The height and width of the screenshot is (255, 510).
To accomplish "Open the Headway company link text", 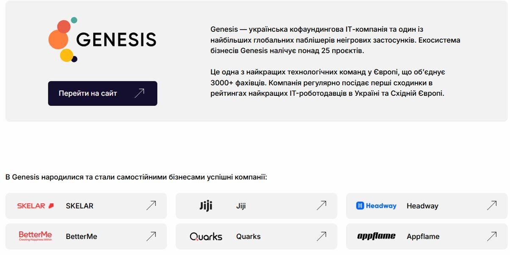I will tap(422, 206).
